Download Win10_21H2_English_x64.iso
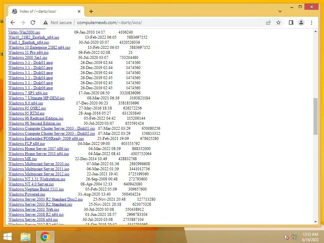 34,37
